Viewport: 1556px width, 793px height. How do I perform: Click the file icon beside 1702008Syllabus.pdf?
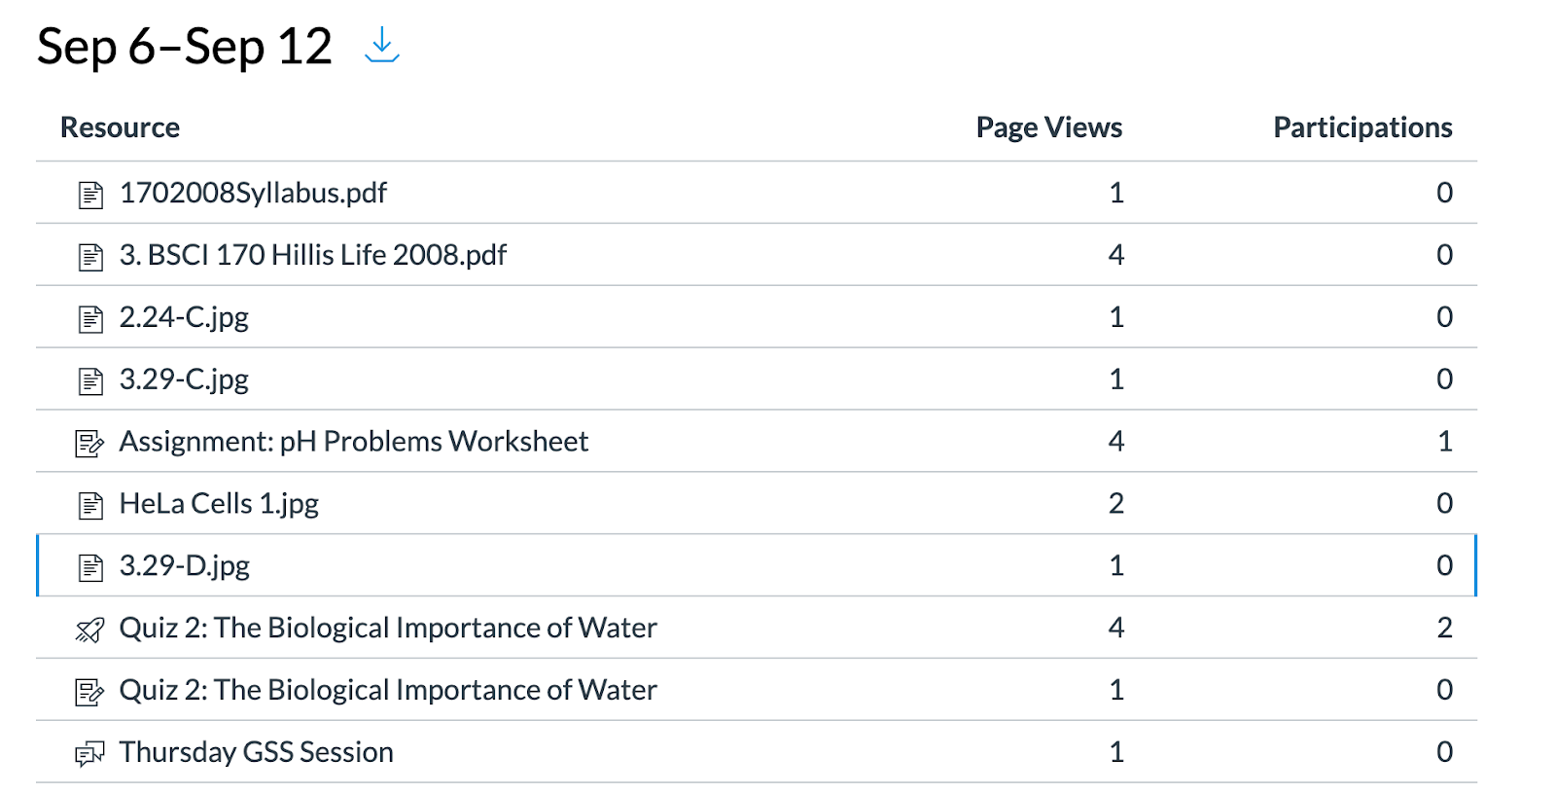(x=90, y=195)
